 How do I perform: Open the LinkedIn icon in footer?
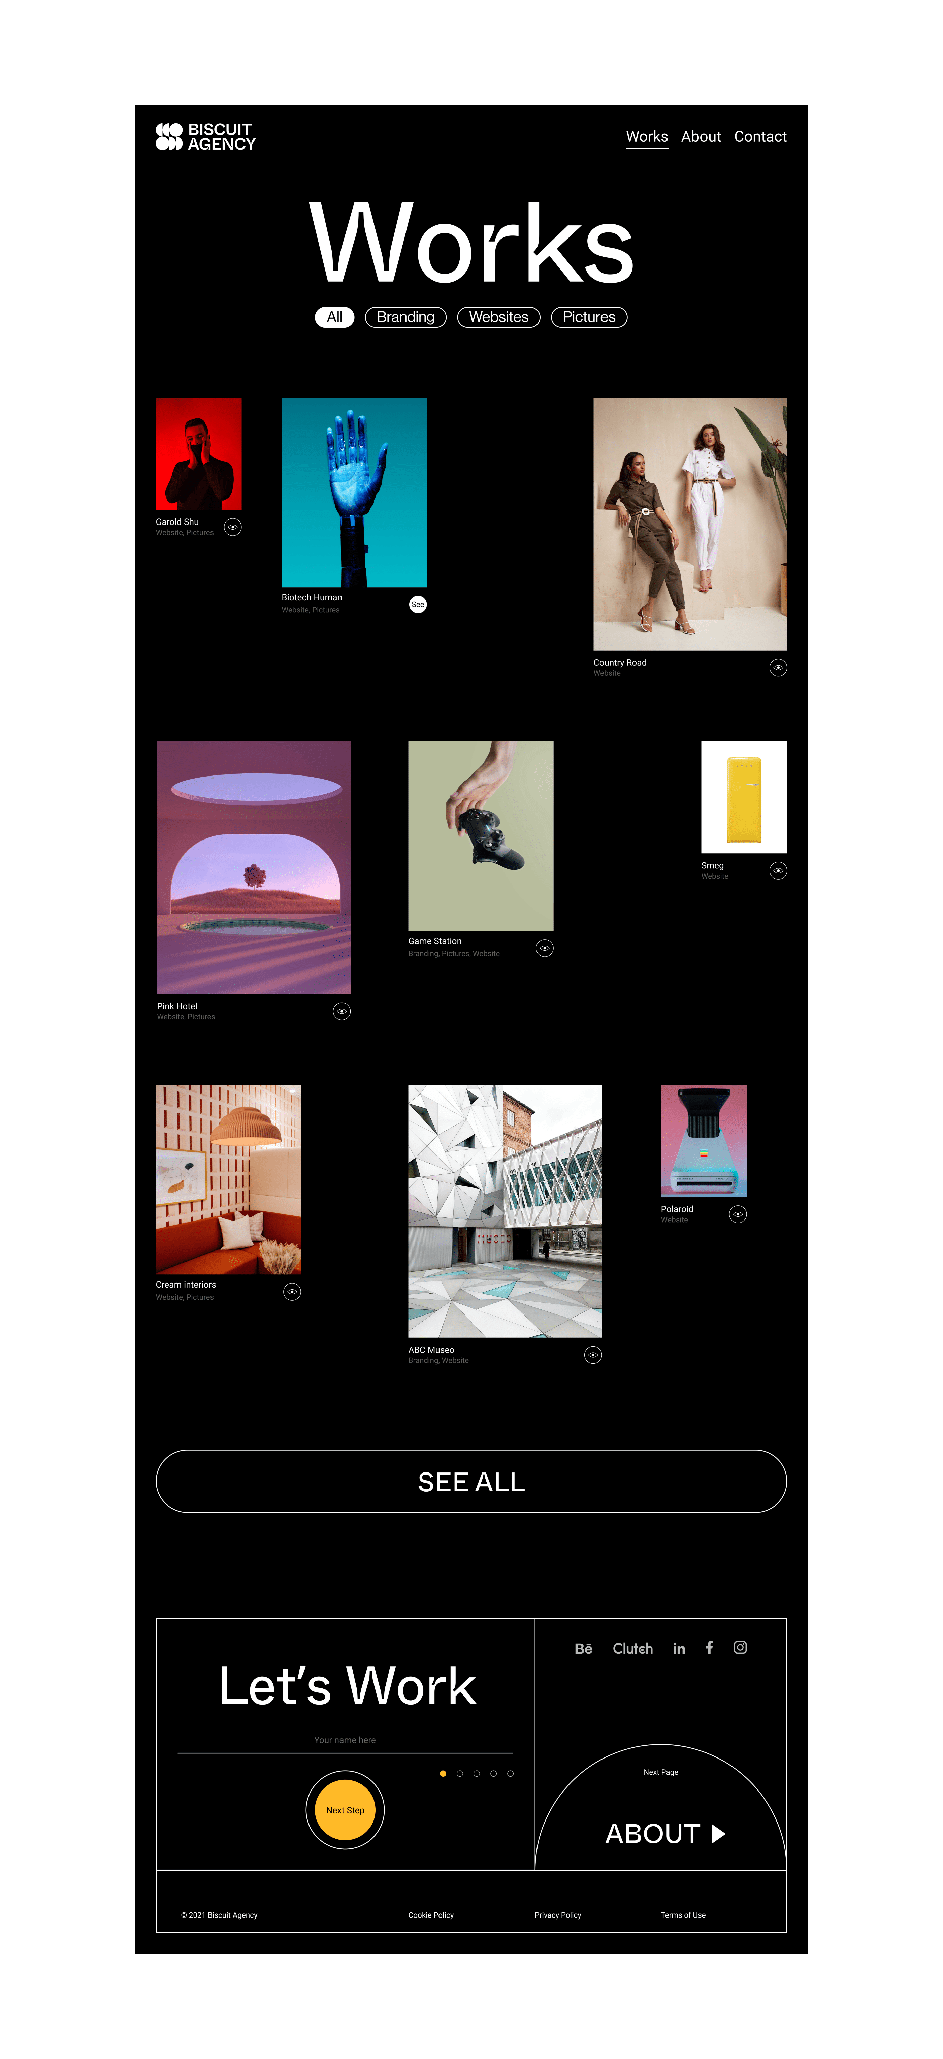pyautogui.click(x=679, y=1648)
